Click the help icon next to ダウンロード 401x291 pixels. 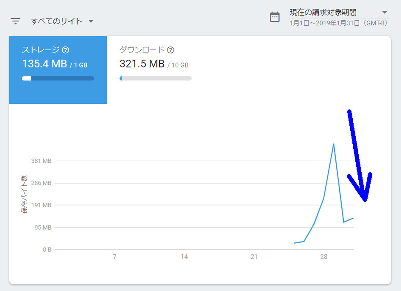[x=171, y=50]
